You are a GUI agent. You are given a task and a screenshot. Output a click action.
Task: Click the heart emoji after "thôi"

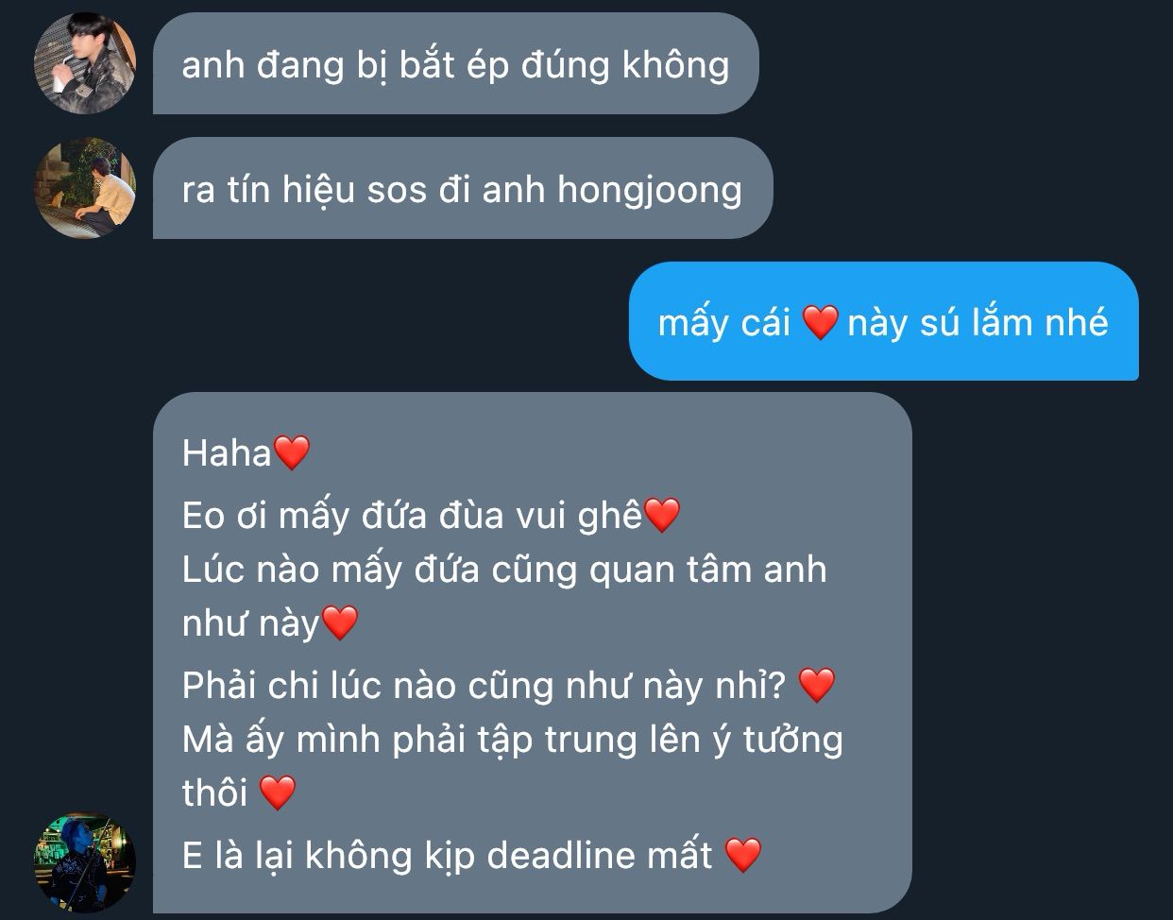coord(277,792)
